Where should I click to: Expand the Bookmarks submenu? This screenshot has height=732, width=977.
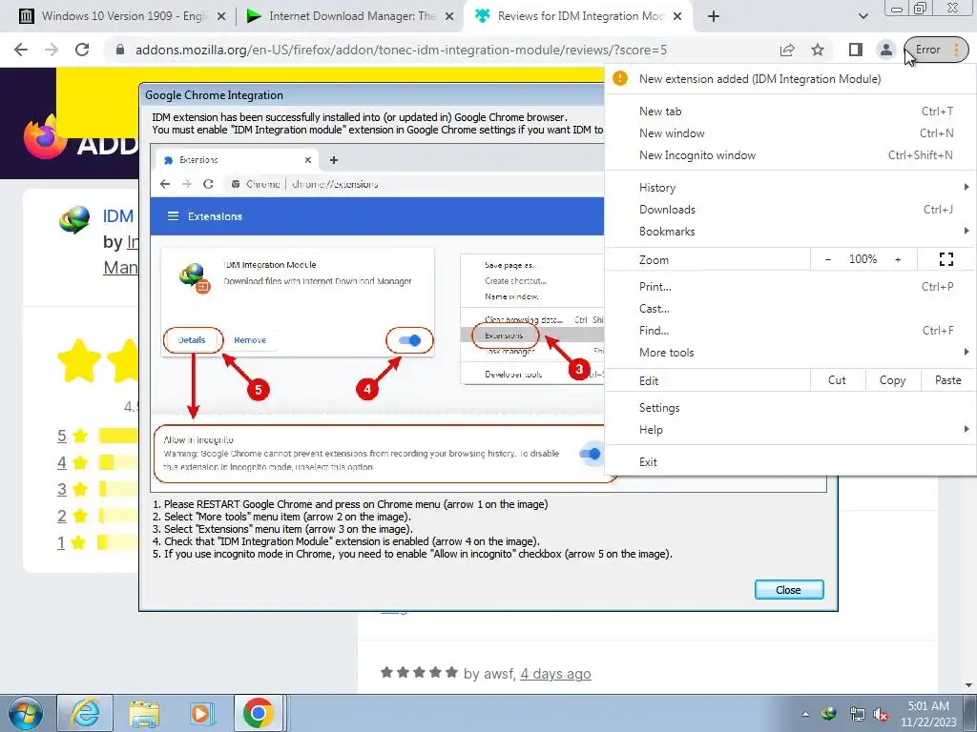(x=790, y=232)
